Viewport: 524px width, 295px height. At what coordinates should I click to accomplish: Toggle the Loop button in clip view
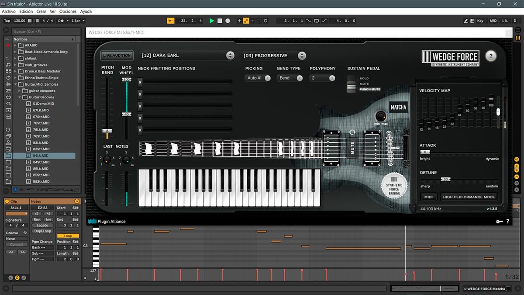pos(68,236)
